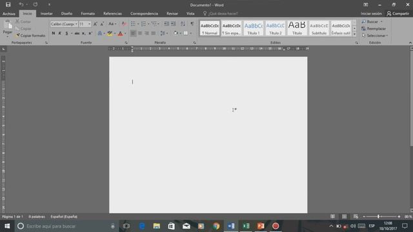Apply the Subtítulo style
Image resolution: width=413 pixels, height=232 pixels.
[x=319, y=28]
